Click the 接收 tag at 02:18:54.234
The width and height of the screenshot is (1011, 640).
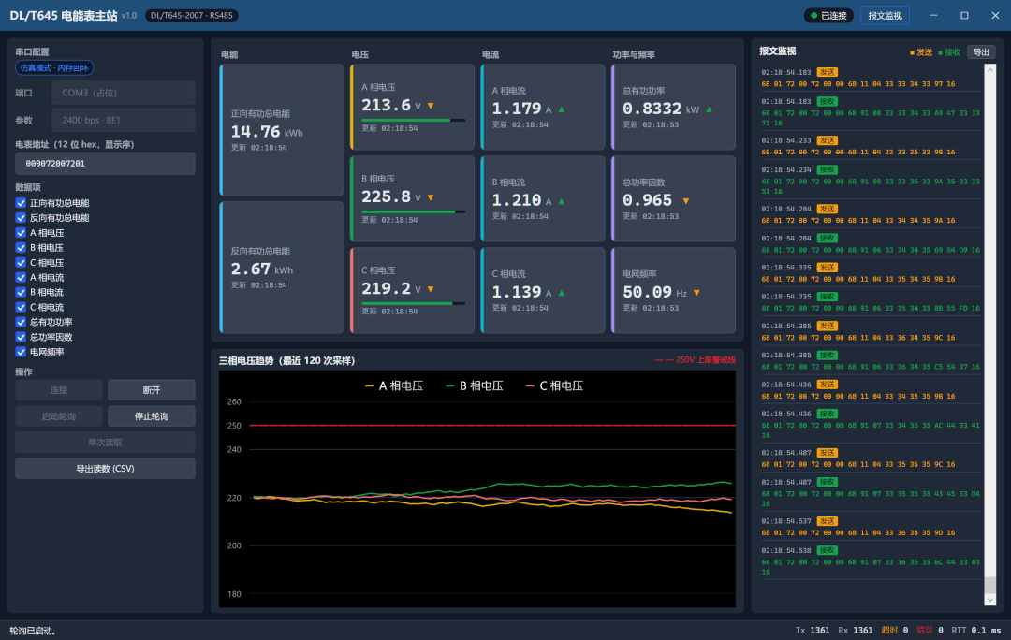[828, 169]
